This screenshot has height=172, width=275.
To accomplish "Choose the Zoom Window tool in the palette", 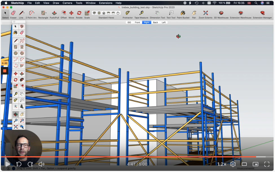I will pyautogui.click(x=22, y=121).
